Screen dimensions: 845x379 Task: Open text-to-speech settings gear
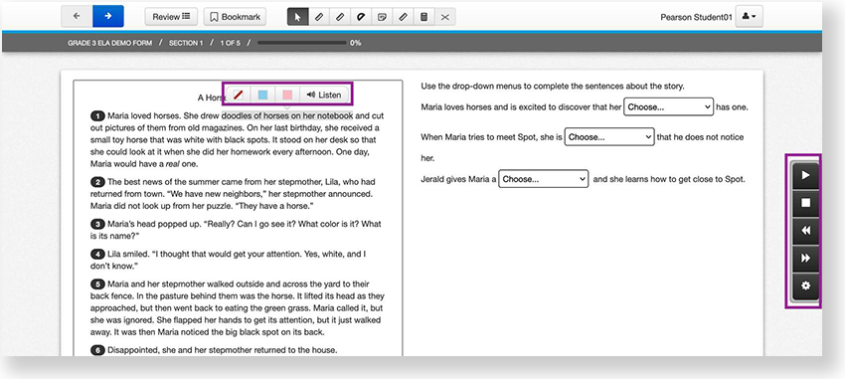pos(805,285)
